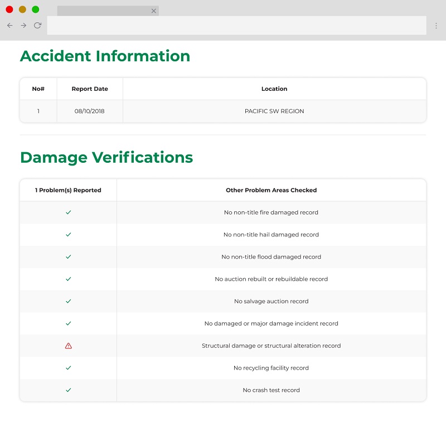Click the 1 Problem(s) Reported header
This screenshot has width=446, height=446.
(x=68, y=190)
